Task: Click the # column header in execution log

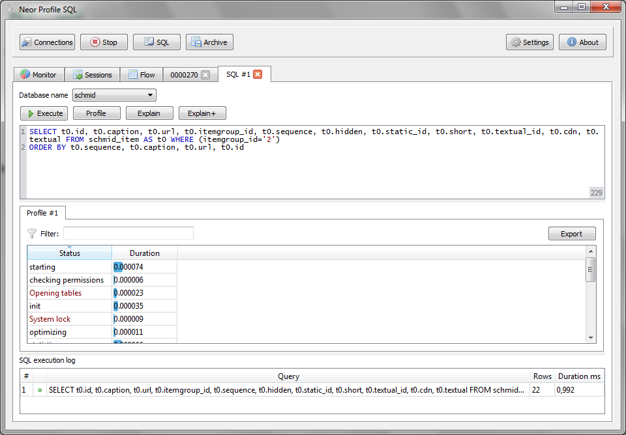Action: (x=26, y=376)
